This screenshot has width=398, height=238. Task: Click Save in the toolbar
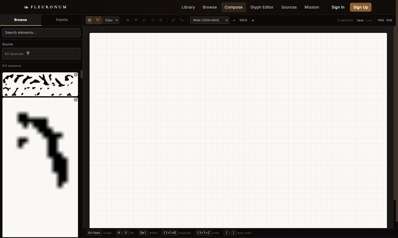click(360, 20)
